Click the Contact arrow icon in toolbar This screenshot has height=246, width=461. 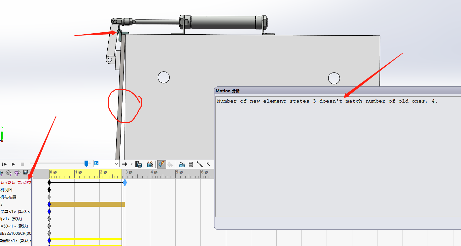click(x=208, y=164)
